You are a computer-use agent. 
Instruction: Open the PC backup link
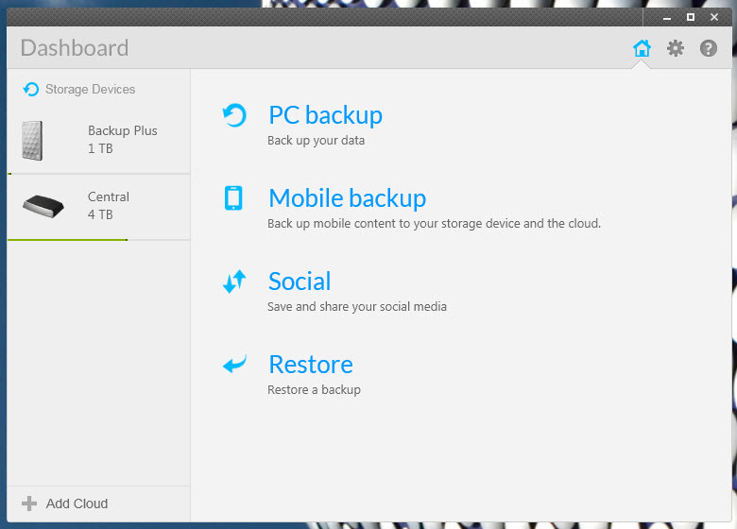pos(325,115)
